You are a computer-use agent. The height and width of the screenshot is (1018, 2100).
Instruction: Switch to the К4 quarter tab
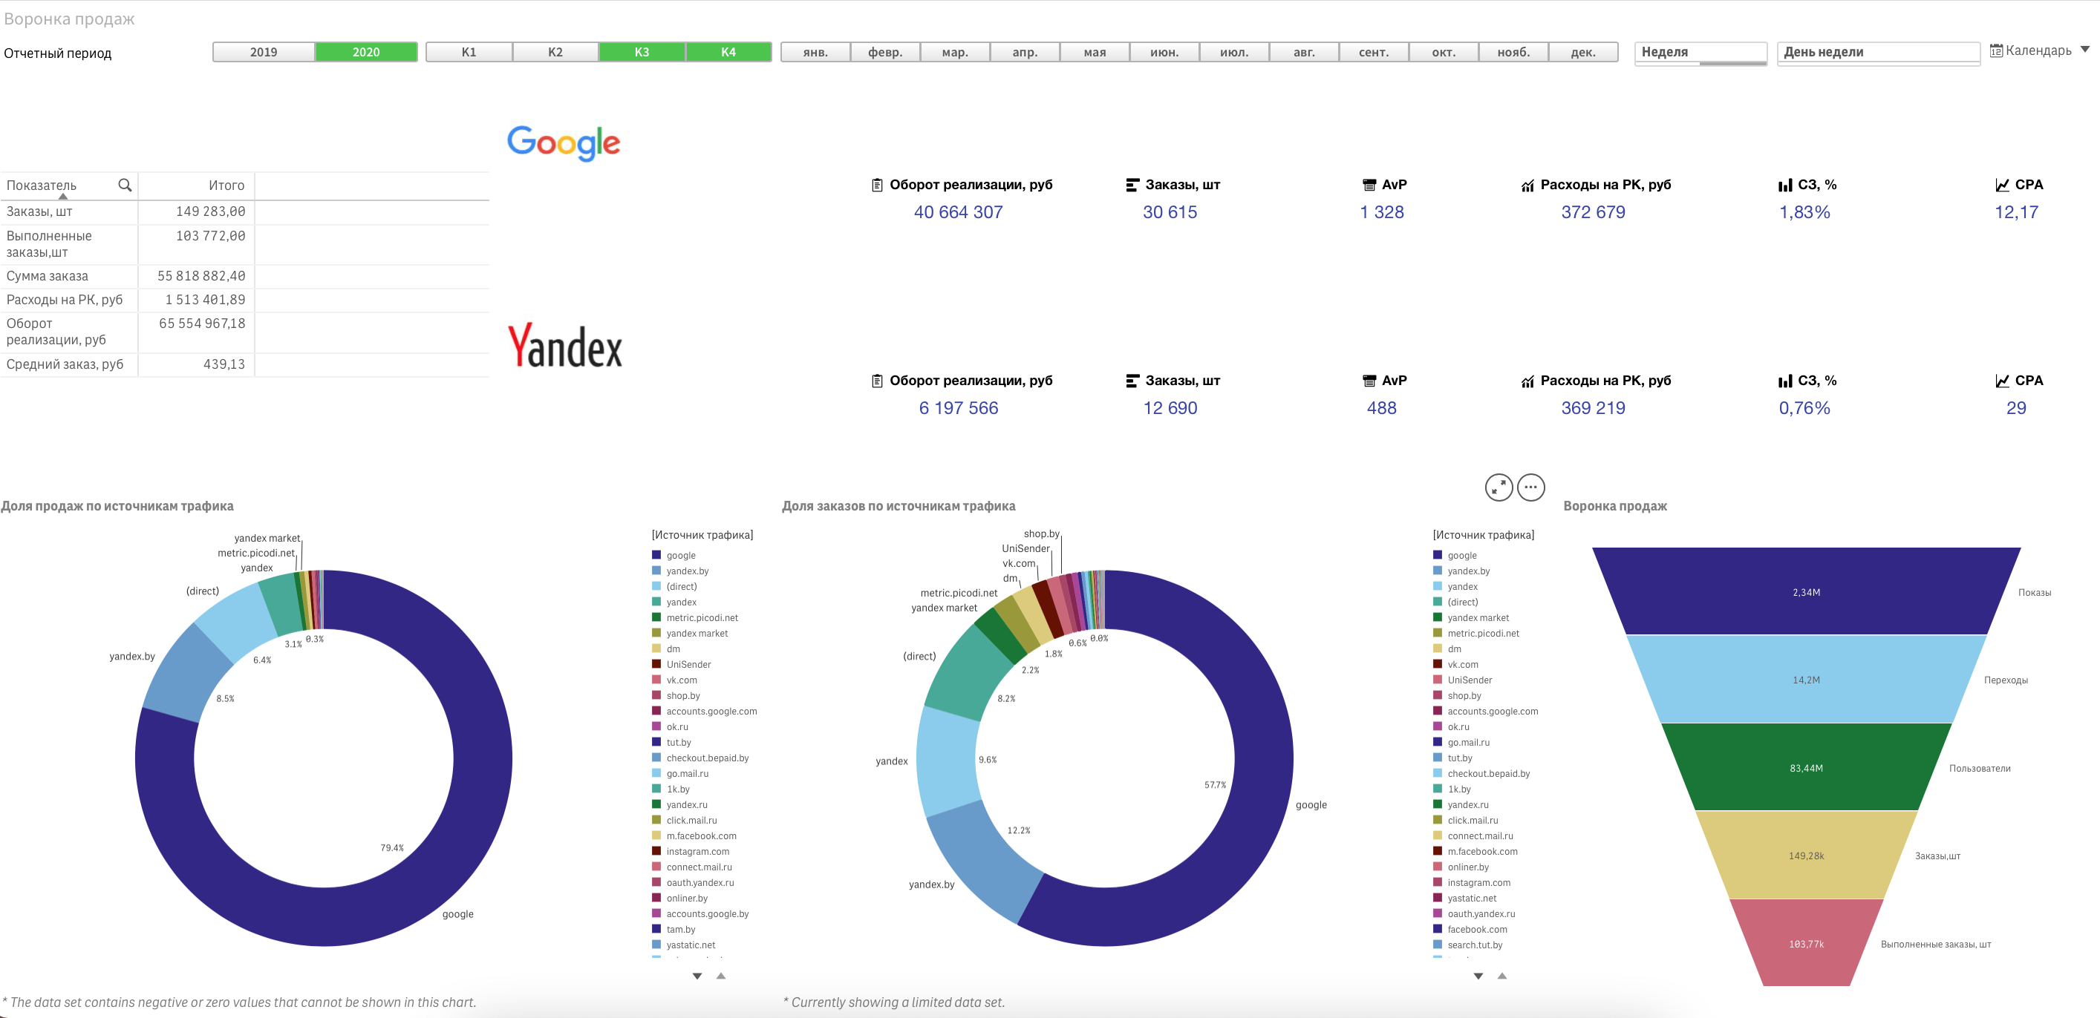[x=728, y=51]
